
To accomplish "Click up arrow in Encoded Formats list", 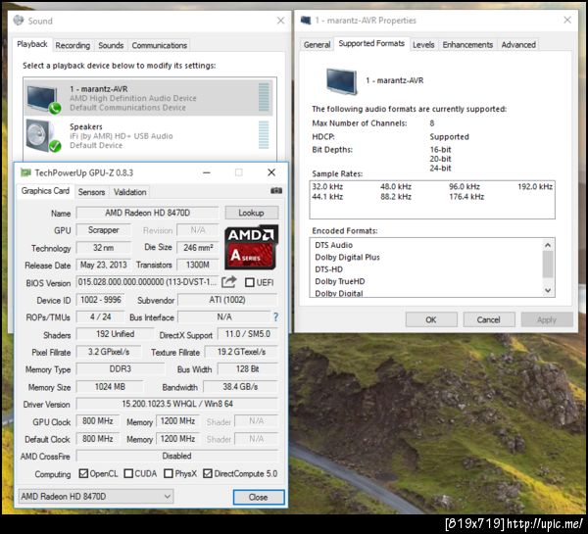I will (x=548, y=245).
